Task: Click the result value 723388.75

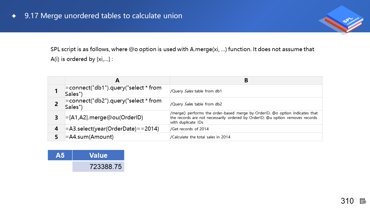Action: [106, 167]
